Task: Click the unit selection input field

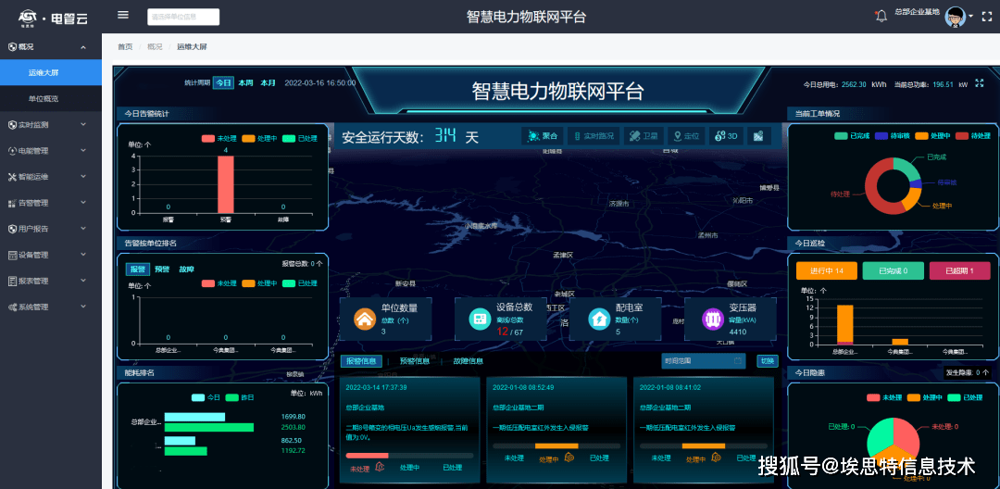Action: coord(183,18)
